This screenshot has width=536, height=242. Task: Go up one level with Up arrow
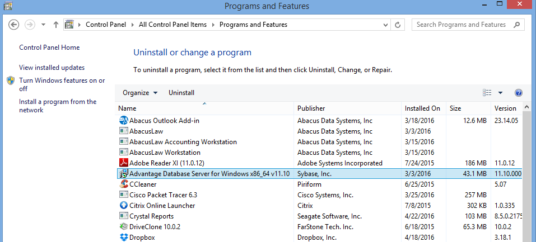pos(56,25)
